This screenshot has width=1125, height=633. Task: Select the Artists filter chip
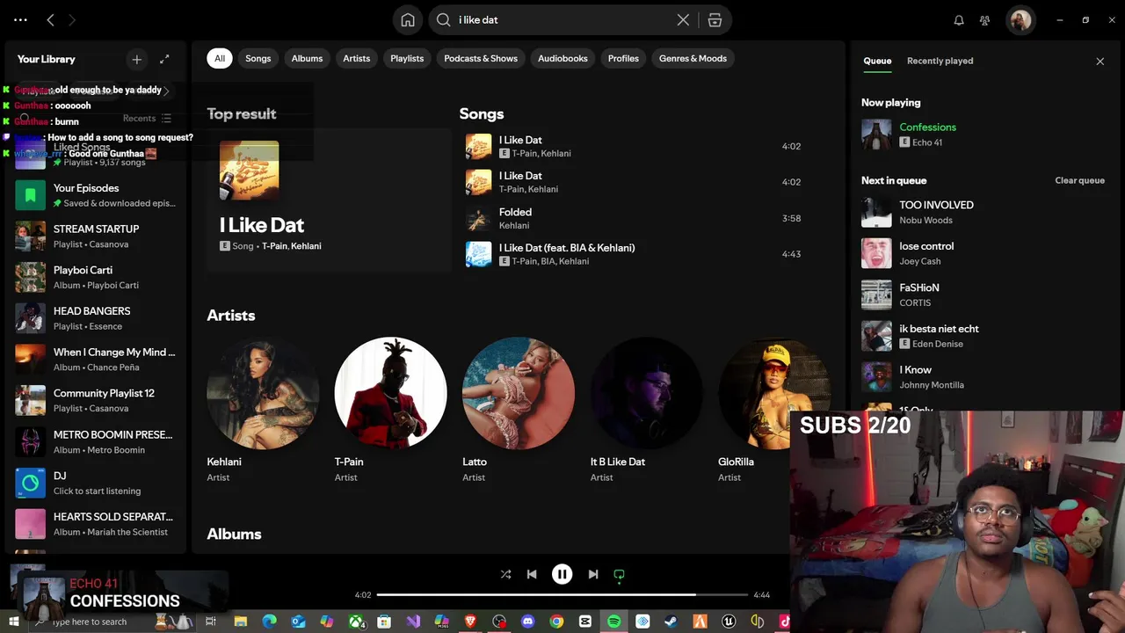click(357, 59)
